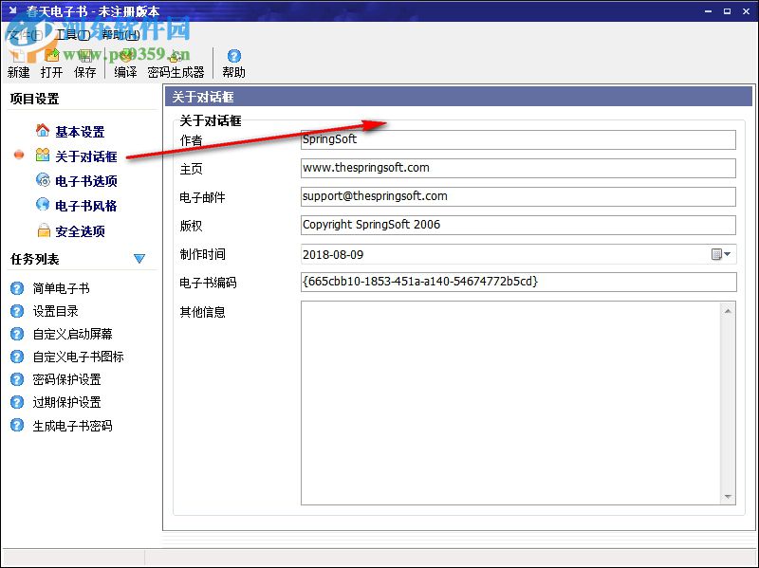Image resolution: width=759 pixels, height=568 pixels.
Task: Open the 帮助 menu in menu bar
Action: (121, 35)
